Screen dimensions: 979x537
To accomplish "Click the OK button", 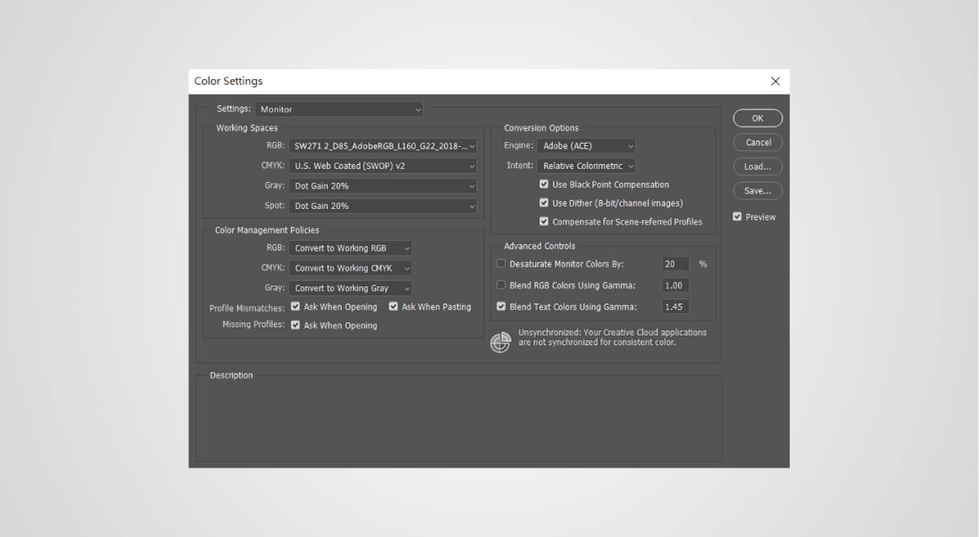I will click(757, 118).
